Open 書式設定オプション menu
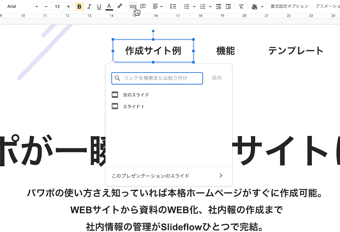The width and height of the screenshot is (340, 232). tap(289, 6)
